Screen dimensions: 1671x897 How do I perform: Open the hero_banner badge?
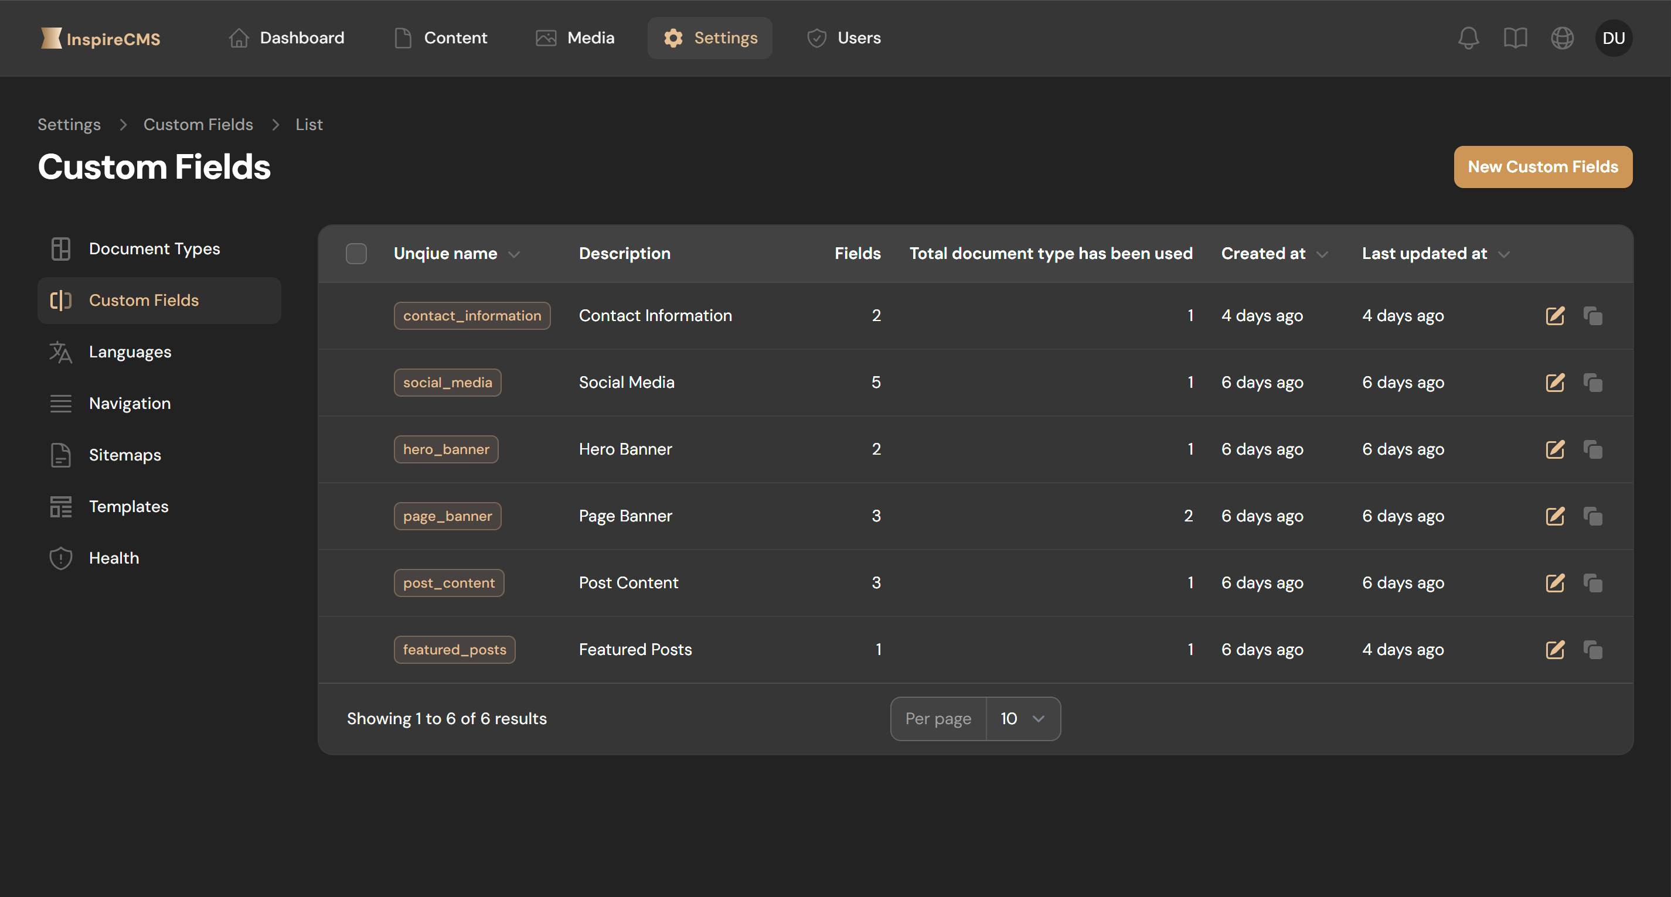click(x=445, y=449)
